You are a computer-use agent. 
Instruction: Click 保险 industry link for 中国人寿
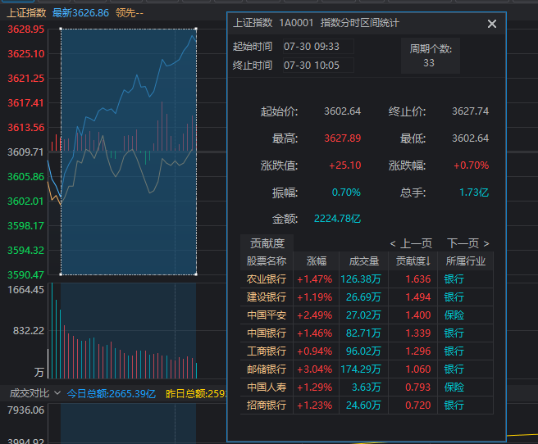pos(454,387)
